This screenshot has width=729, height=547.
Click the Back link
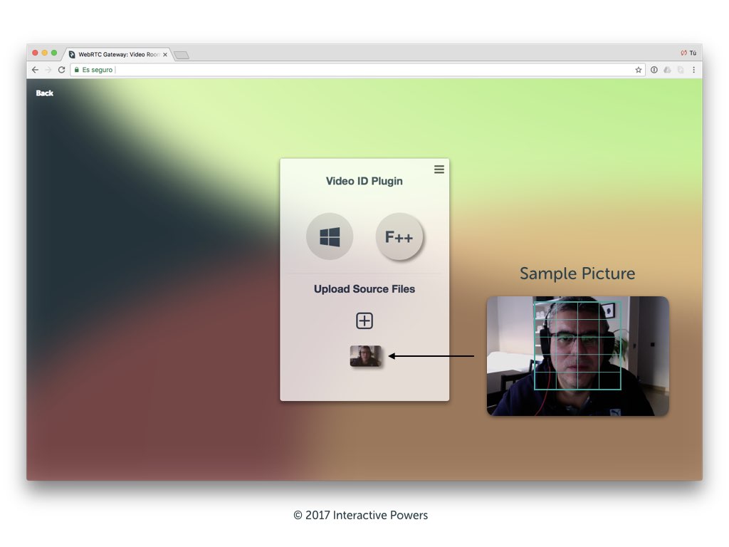pyautogui.click(x=45, y=93)
